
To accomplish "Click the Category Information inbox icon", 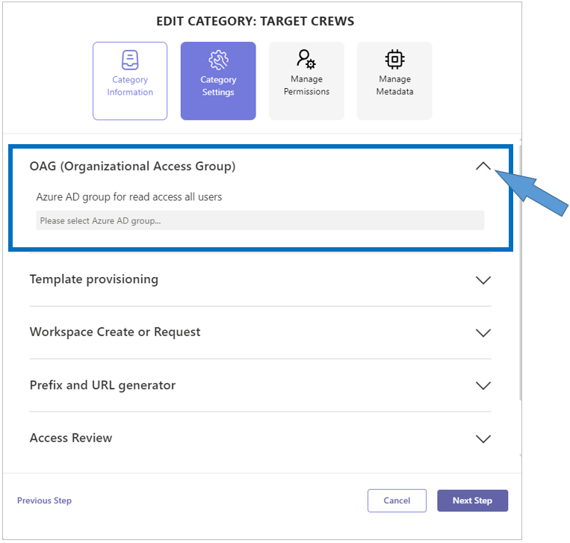I will coord(130,60).
